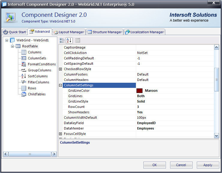The width and height of the screenshot is (222, 173).
Task: Select the FormatConditions tree item
Action: (42, 64)
